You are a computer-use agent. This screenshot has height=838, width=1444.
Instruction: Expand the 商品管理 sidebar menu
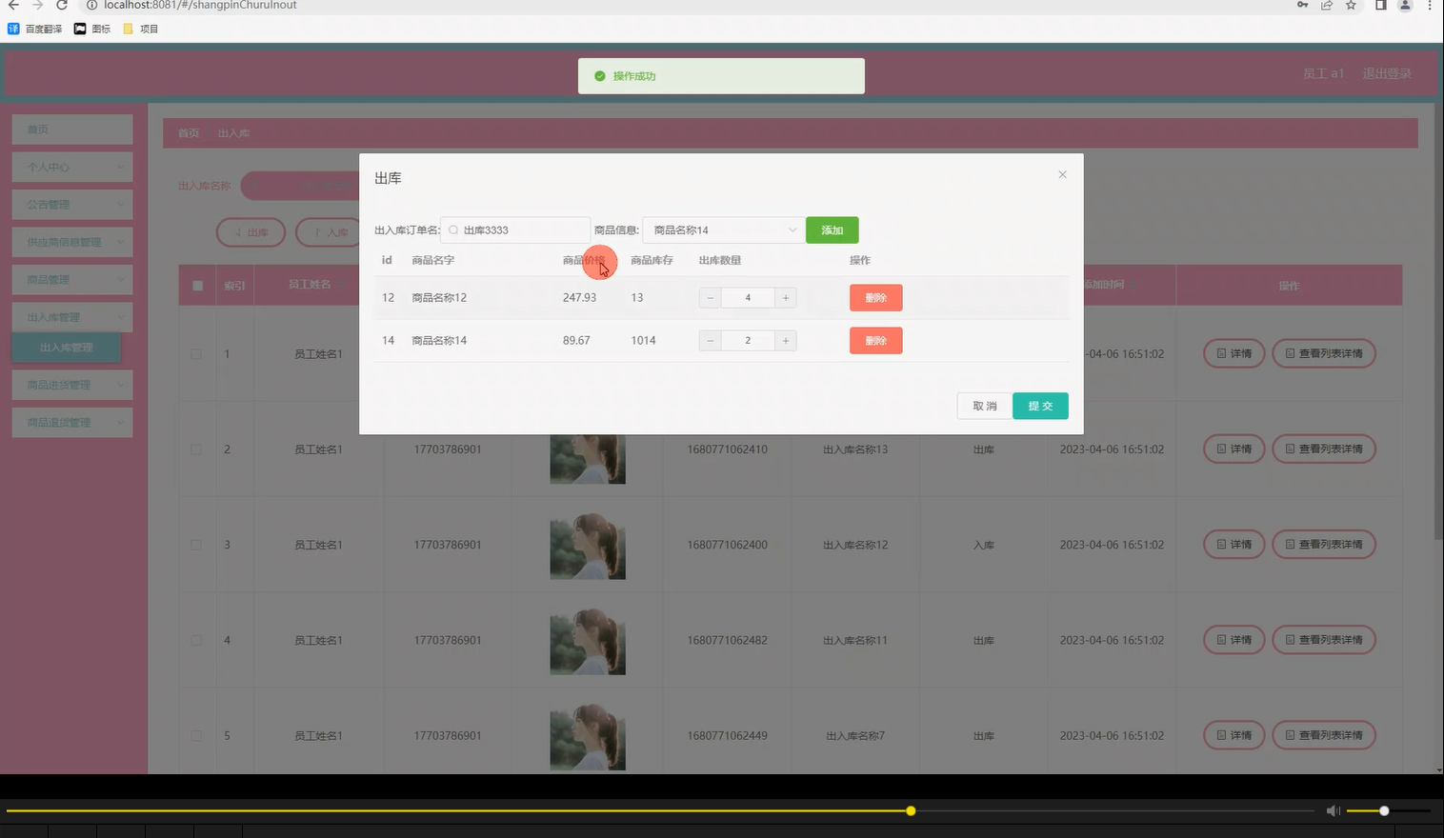(x=72, y=280)
